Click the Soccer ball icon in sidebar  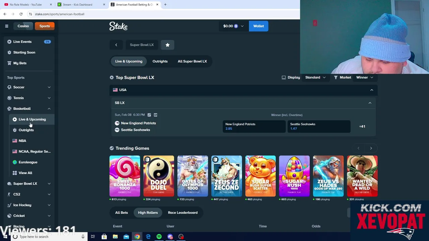(x=9, y=87)
